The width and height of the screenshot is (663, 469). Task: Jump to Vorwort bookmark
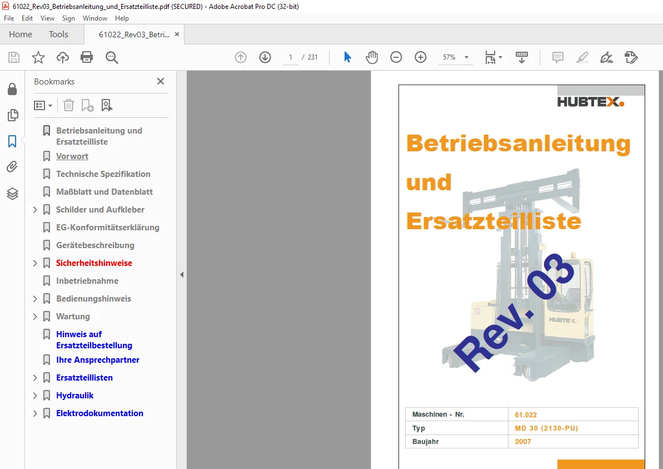tap(72, 156)
